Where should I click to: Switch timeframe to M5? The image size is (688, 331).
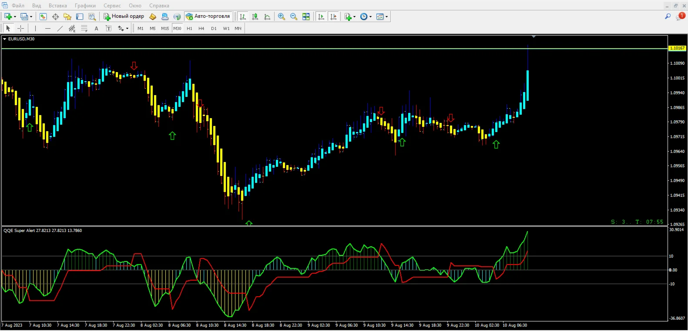[x=153, y=28]
